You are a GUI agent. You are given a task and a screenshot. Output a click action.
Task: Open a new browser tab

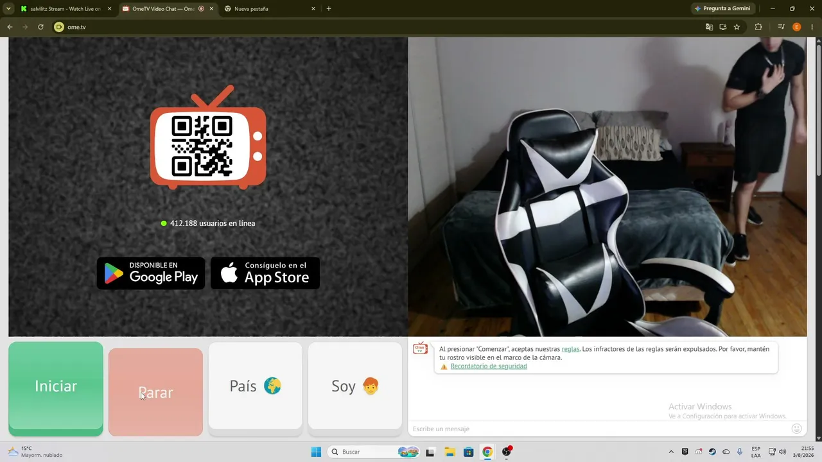pos(329,9)
